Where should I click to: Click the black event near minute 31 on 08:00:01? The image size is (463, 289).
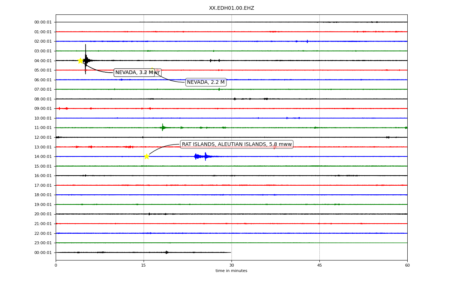tap(235, 99)
